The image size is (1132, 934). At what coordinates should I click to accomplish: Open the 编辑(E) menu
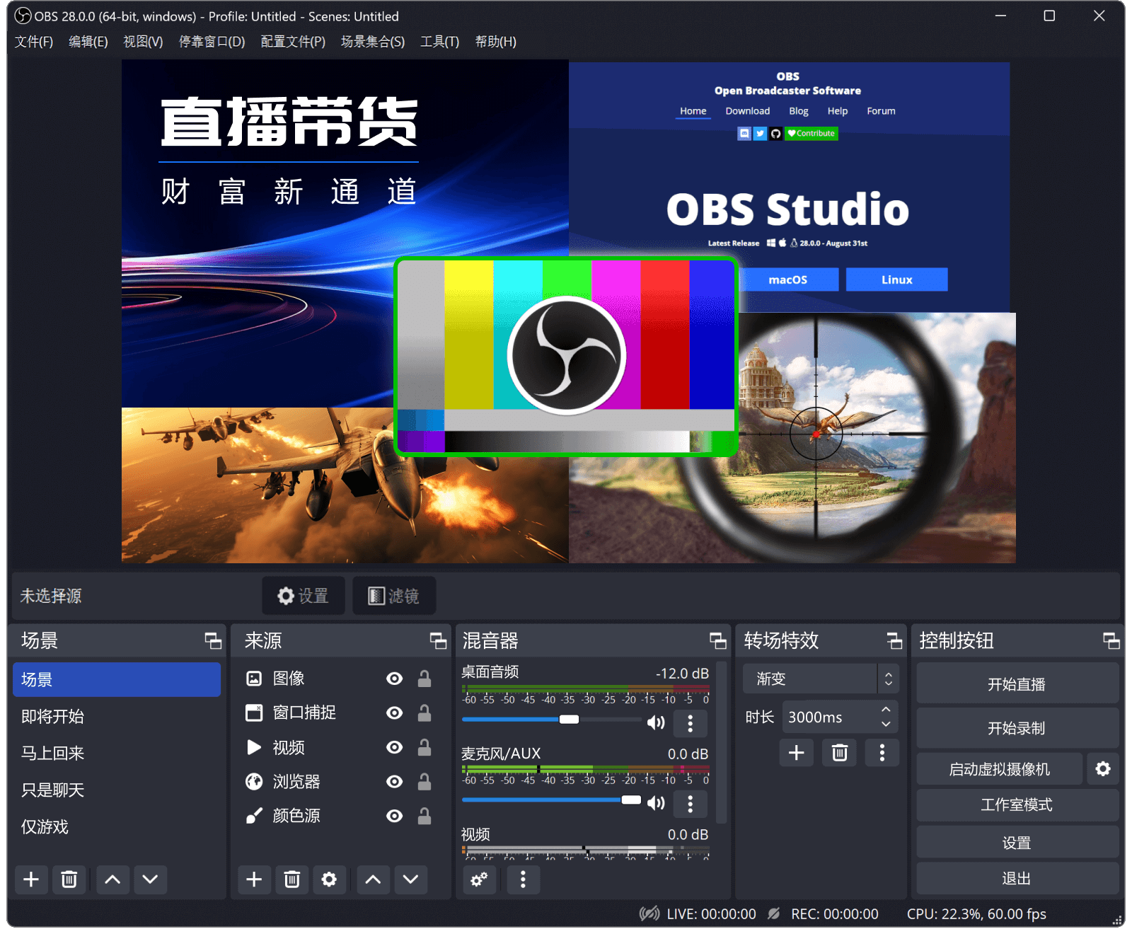88,42
